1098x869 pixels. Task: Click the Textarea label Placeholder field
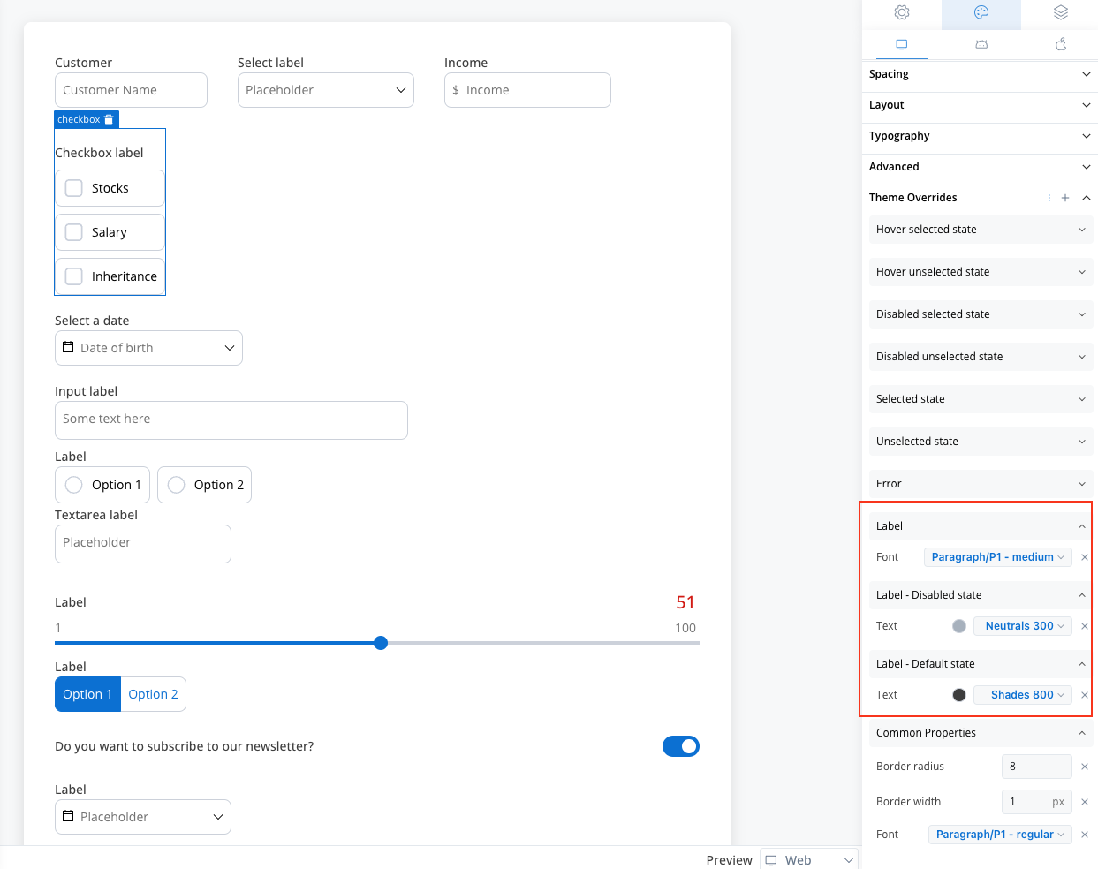(143, 544)
